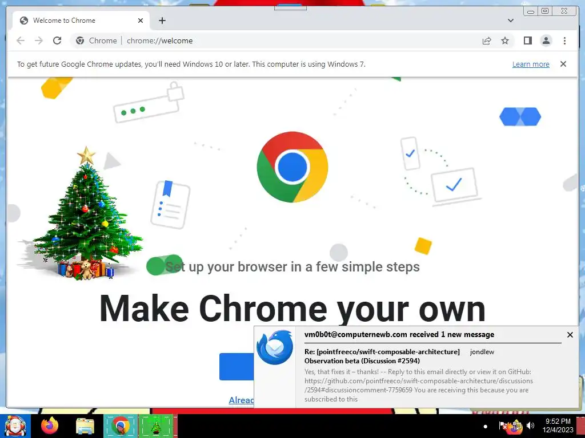585x438 pixels.
Task: Select the Welcome to Chrome tab
Action: coord(81,21)
